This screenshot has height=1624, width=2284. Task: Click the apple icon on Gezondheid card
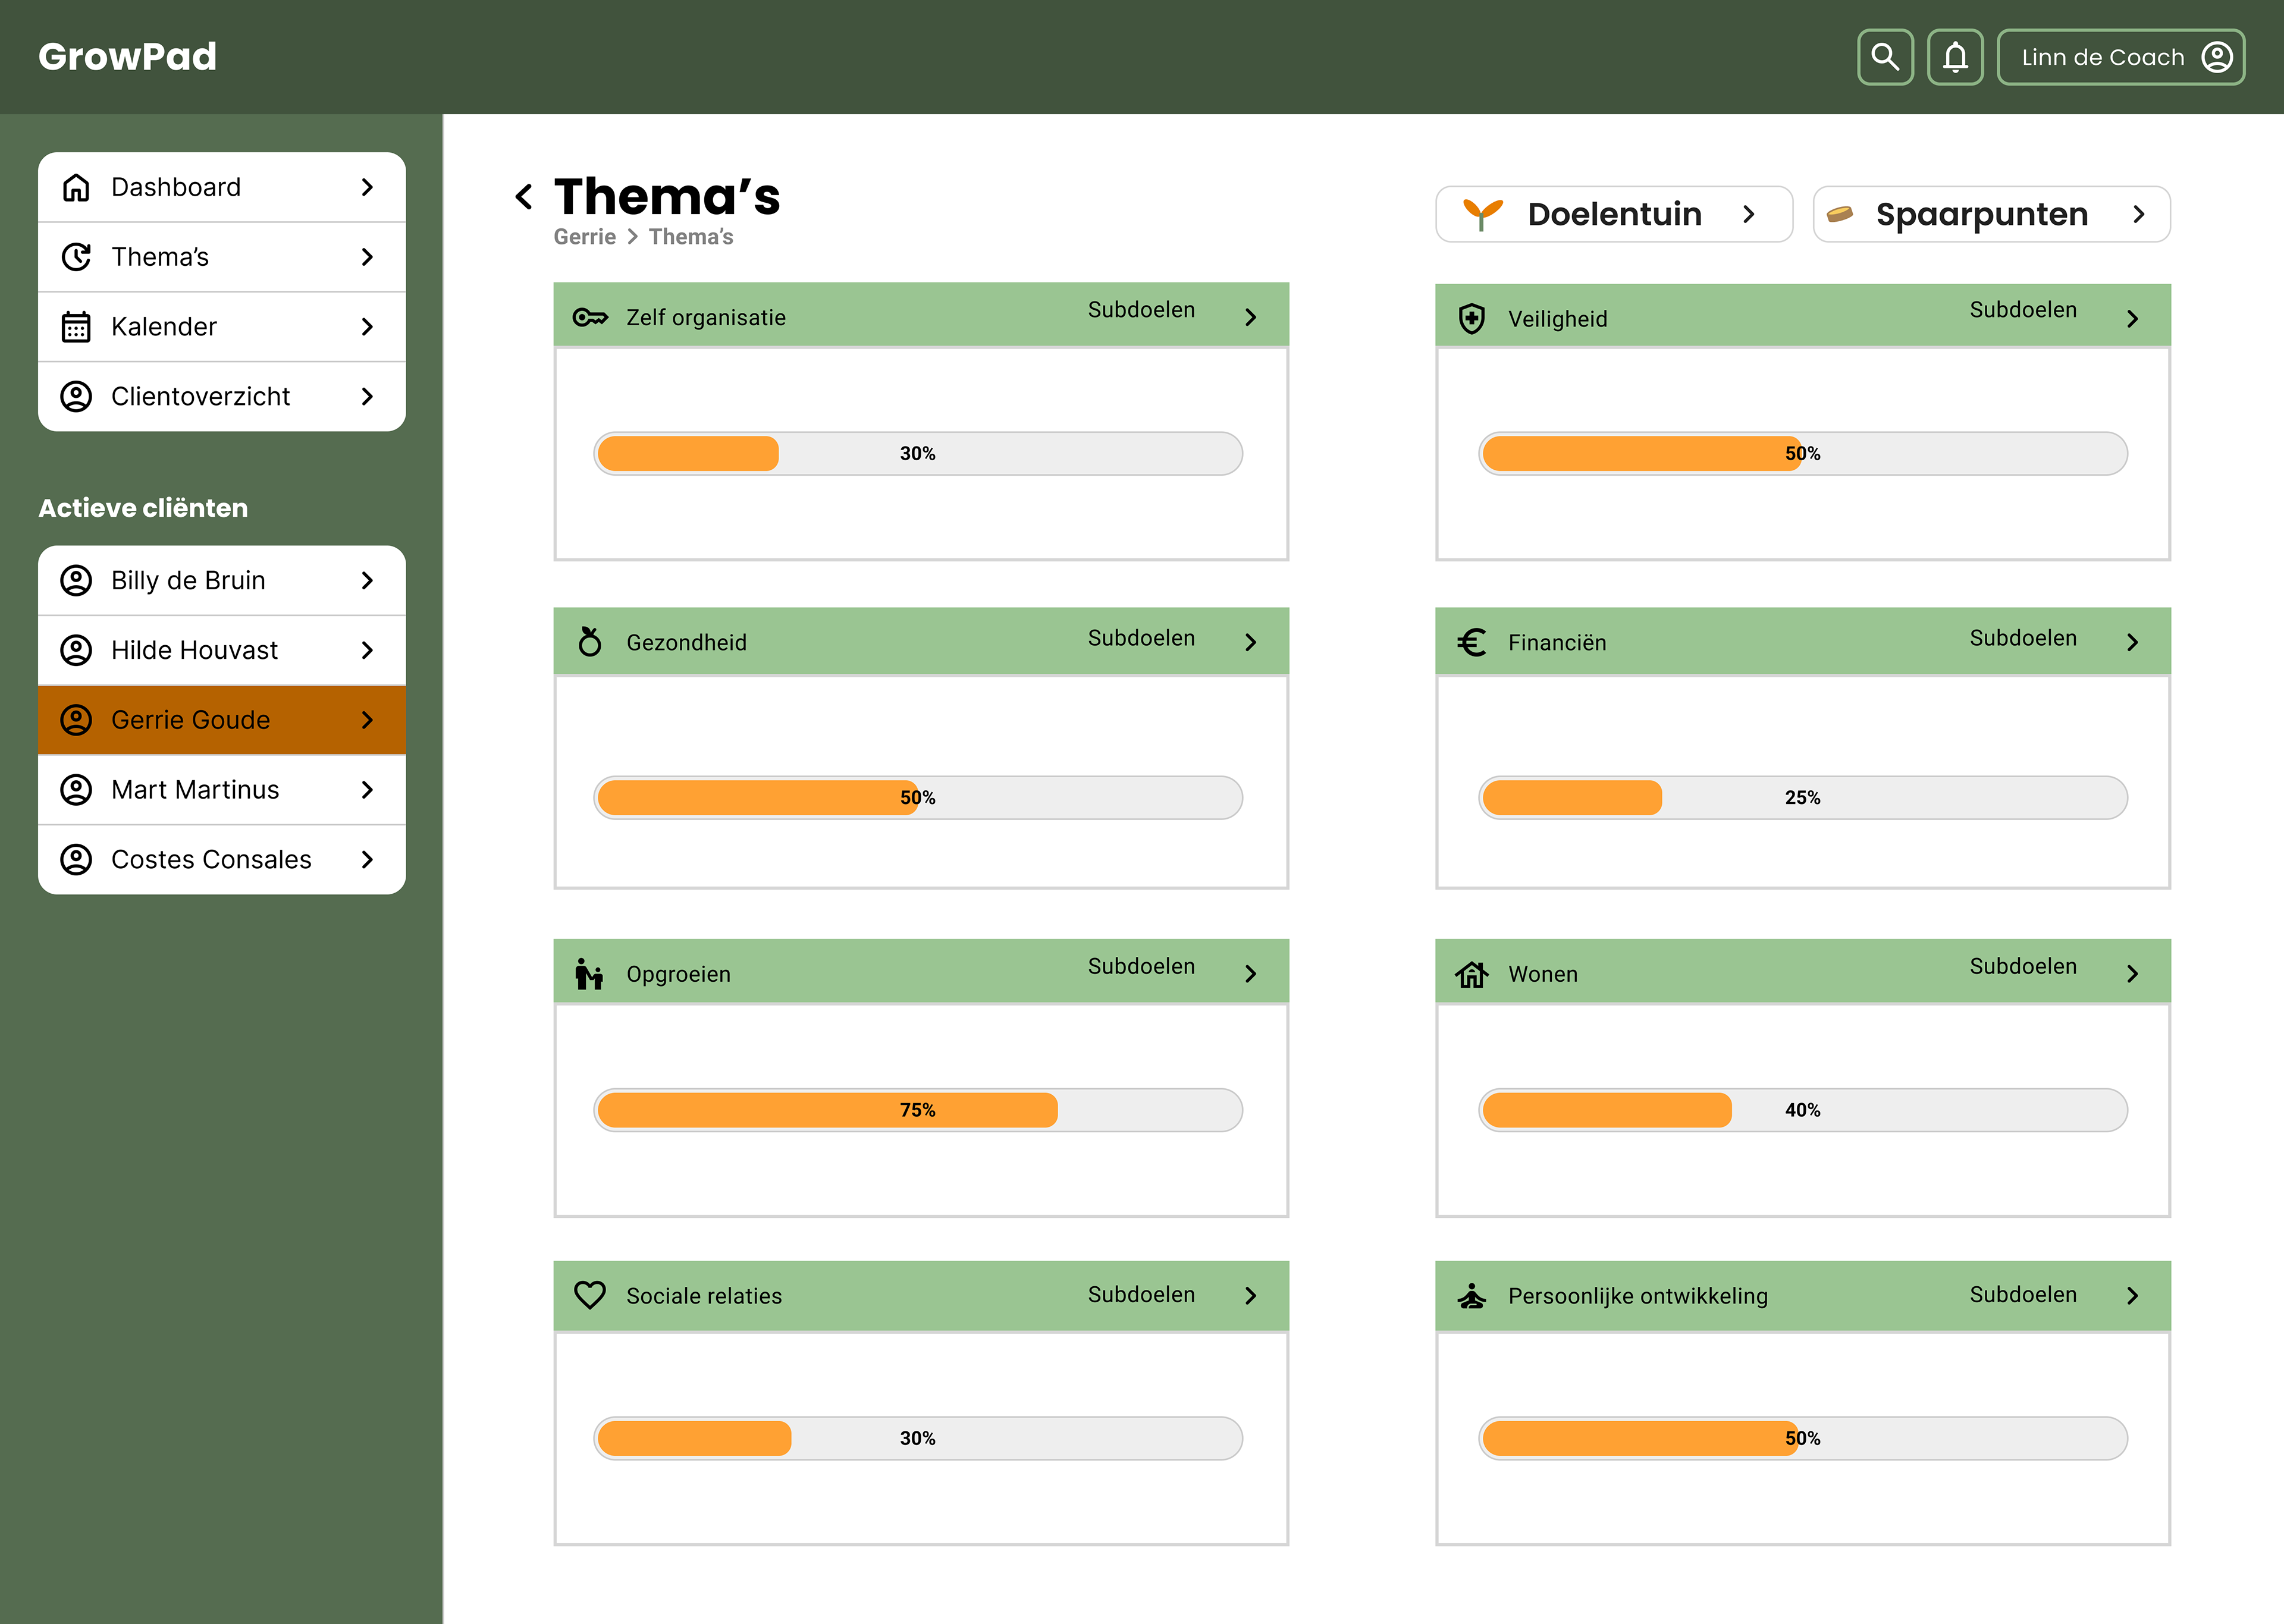[x=590, y=641]
